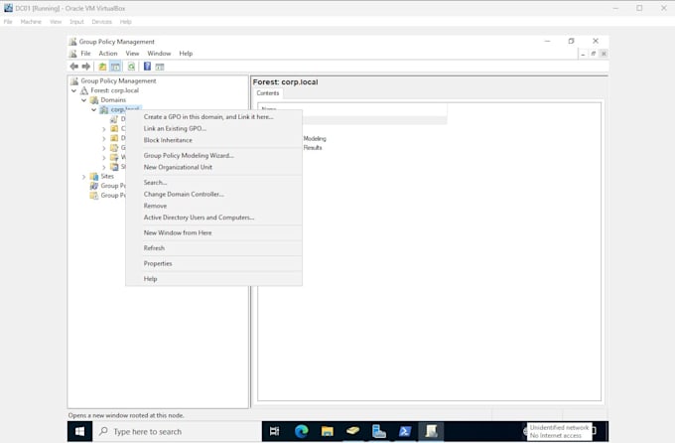
Task: Launch Microsoft Edge from the taskbar
Action: (302, 431)
